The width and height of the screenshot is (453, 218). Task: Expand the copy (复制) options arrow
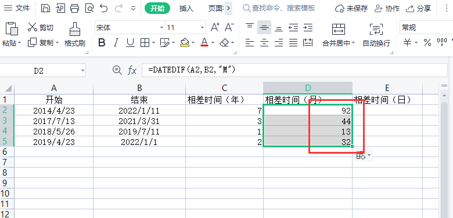(x=57, y=43)
